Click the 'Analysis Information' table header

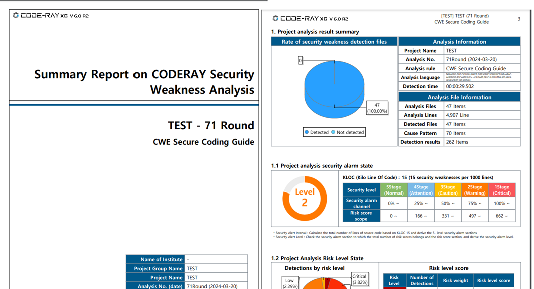click(x=459, y=42)
